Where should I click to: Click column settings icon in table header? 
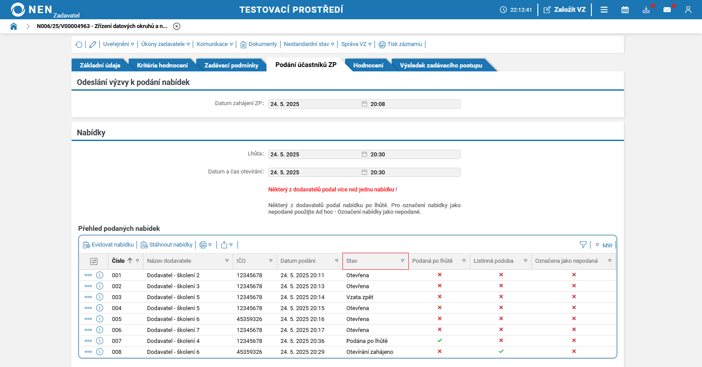(x=94, y=261)
